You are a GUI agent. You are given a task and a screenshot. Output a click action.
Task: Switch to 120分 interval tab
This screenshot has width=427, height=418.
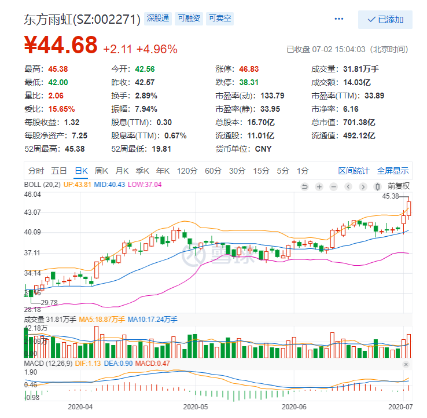click(187, 171)
